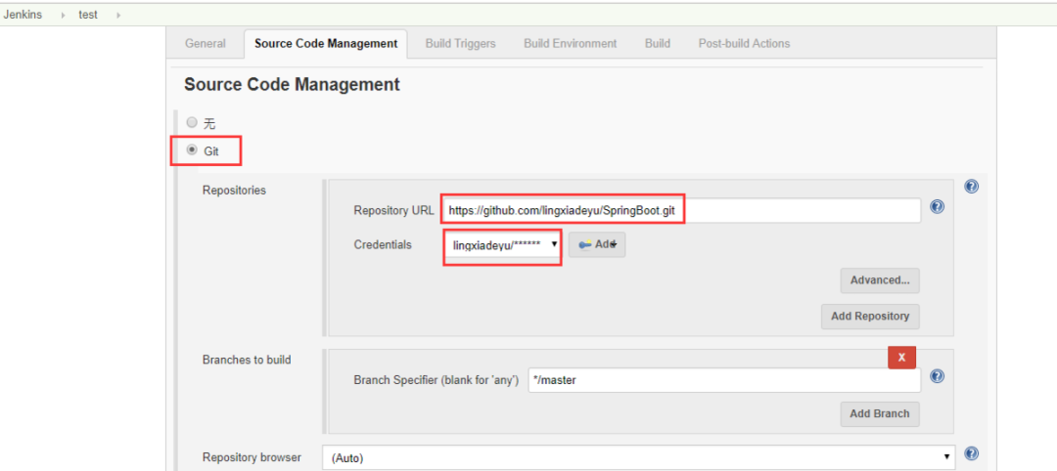
Task: Click the Branches to build label
Action: [x=247, y=360]
